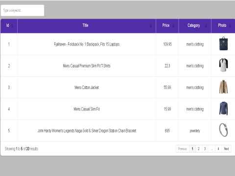Select the Fjallraven Foldsack Backpack row title
This screenshot has width=235, height=176.
coord(87,44)
